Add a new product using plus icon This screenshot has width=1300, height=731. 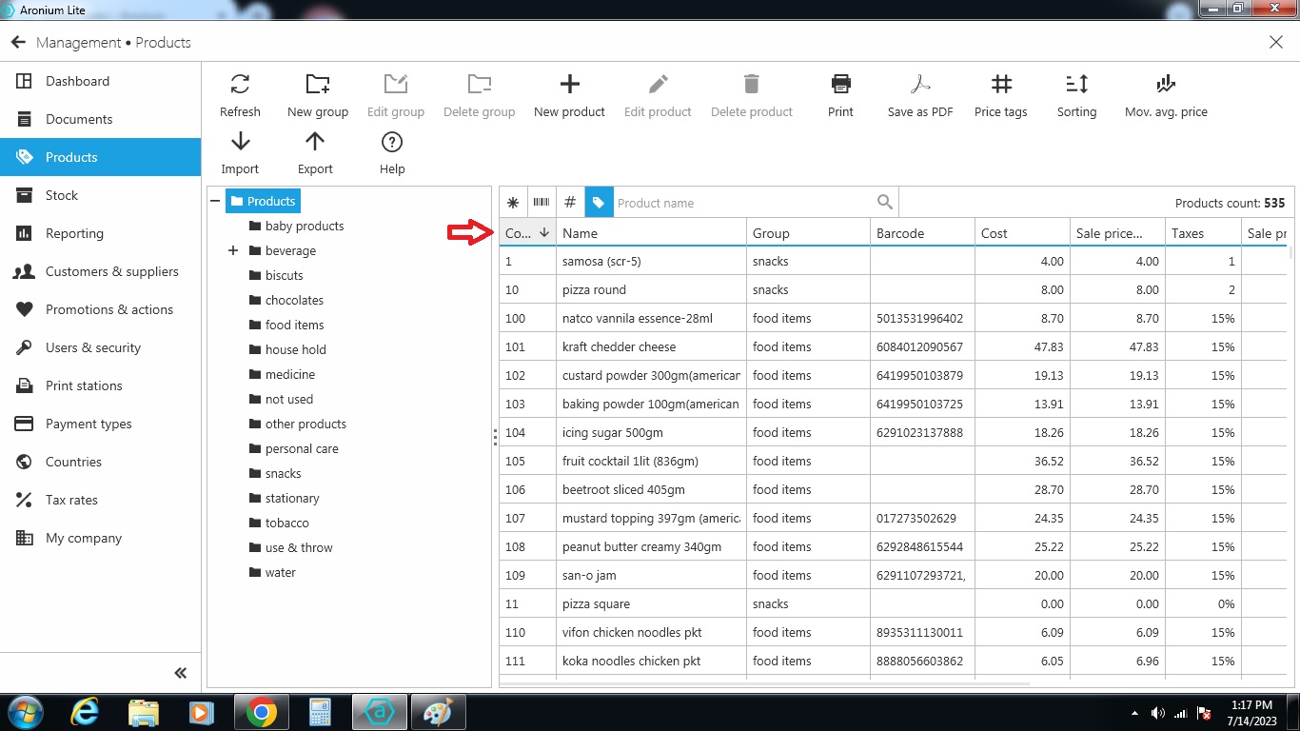(569, 86)
